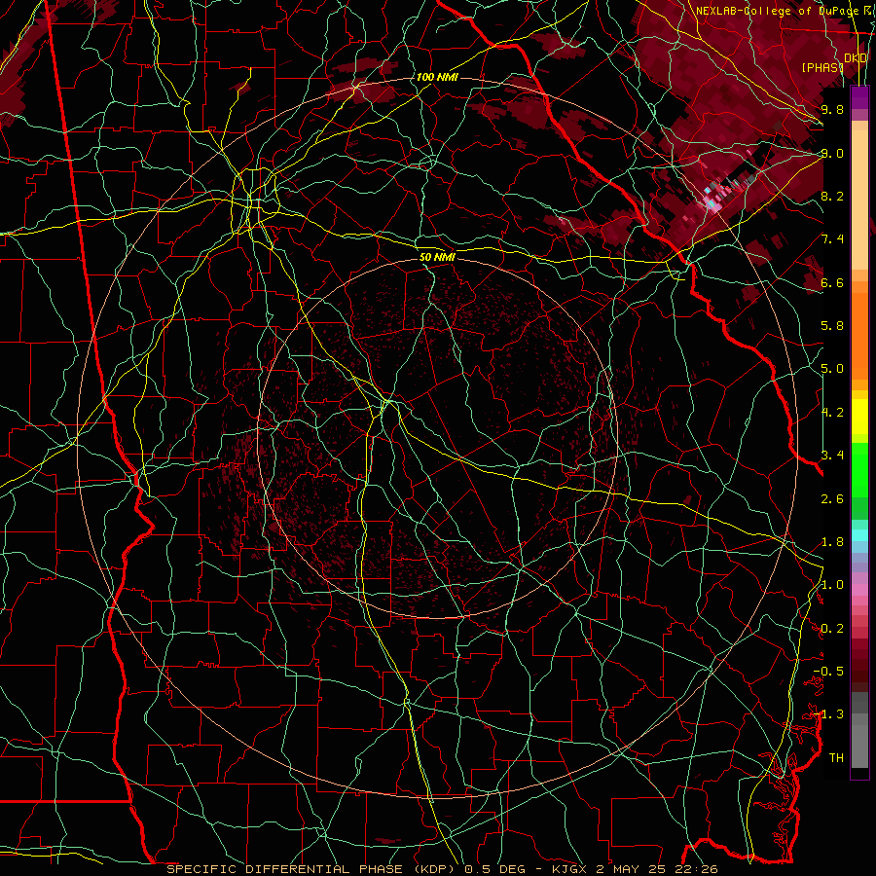Pick the gray color bar segment
Viewport: 876px width, 876px height.
859,746
